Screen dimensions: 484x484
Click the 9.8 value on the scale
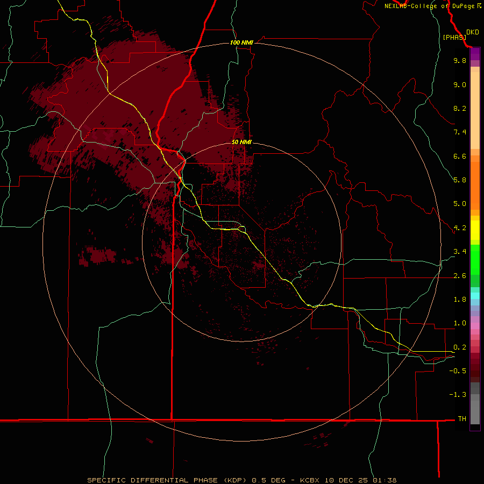coord(460,60)
